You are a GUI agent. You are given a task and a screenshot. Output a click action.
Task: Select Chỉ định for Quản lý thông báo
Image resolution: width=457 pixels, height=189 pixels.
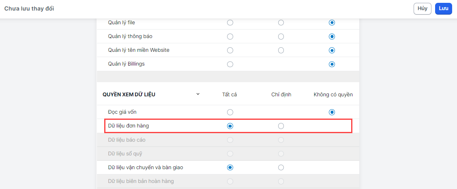pyautogui.click(x=281, y=36)
